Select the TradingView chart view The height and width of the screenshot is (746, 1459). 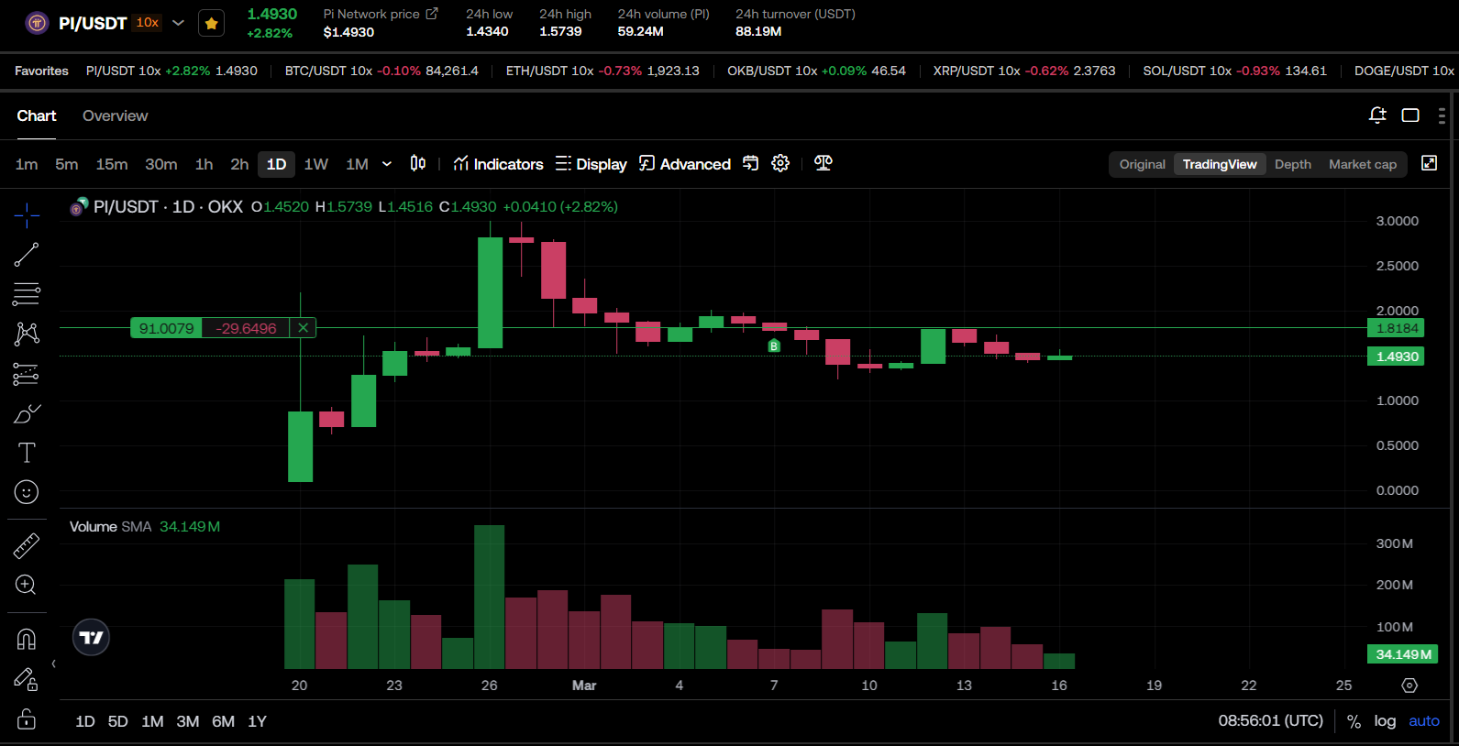click(1220, 164)
